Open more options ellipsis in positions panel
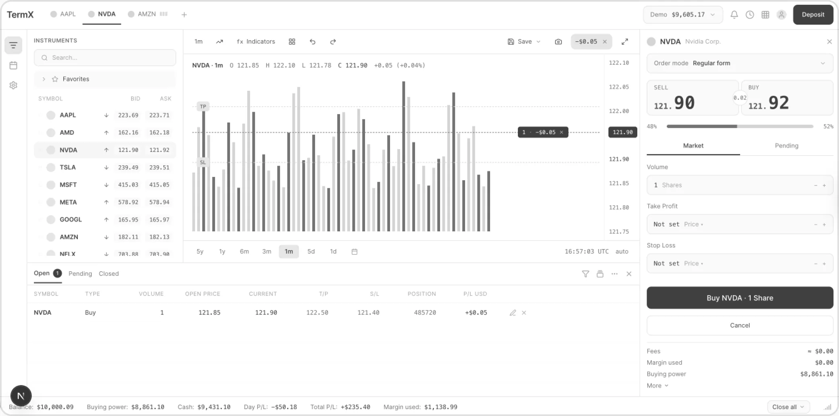This screenshot has width=839, height=416. coord(614,274)
